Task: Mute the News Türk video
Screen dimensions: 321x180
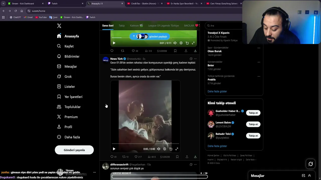Action: point(158,149)
